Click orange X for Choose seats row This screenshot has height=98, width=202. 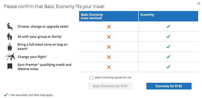tap(109, 27)
